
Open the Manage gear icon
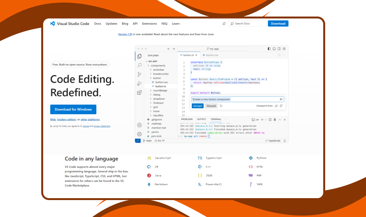[139, 134]
